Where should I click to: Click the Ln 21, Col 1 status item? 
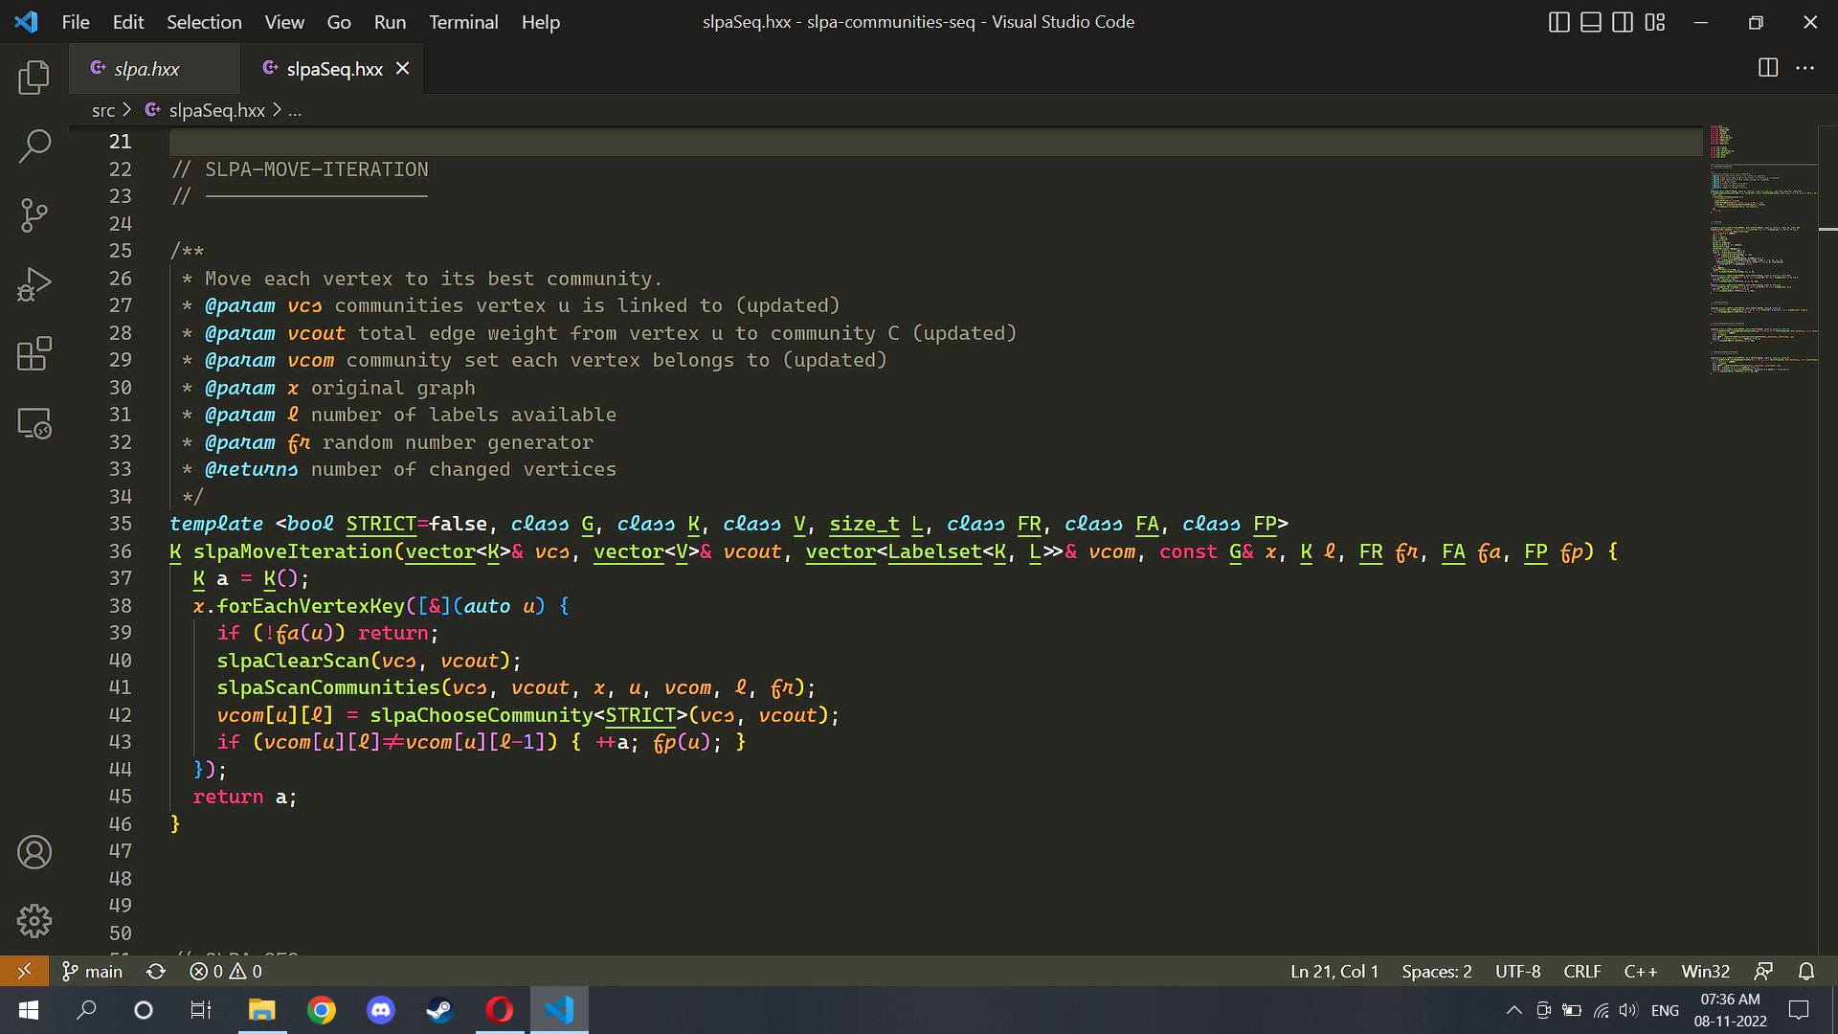(x=1334, y=971)
